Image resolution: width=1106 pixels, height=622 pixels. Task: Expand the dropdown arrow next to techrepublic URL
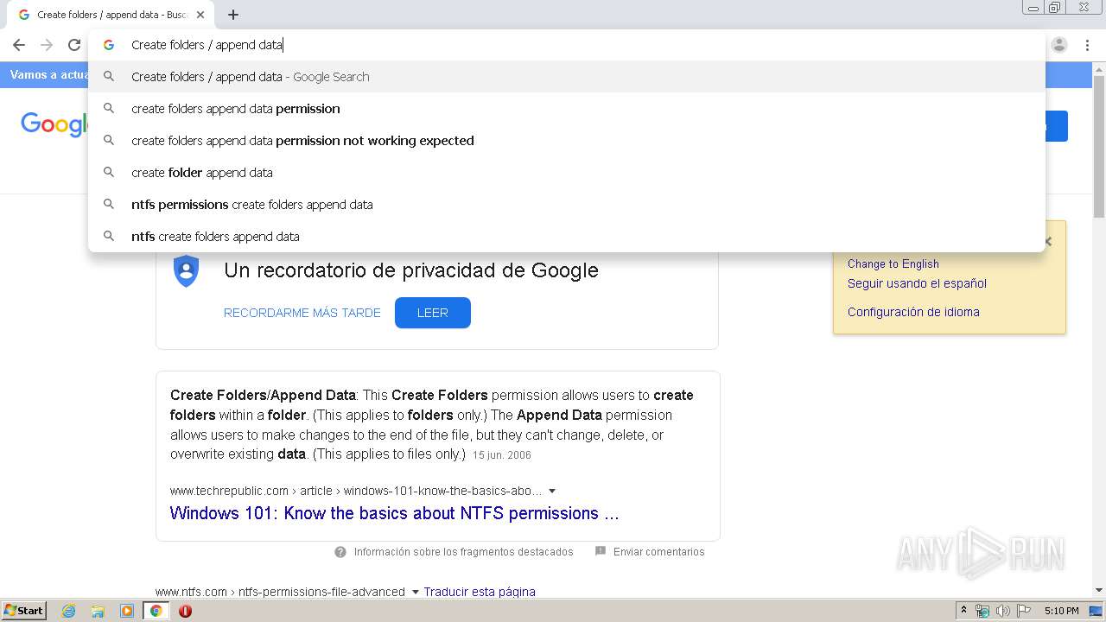pyautogui.click(x=552, y=491)
